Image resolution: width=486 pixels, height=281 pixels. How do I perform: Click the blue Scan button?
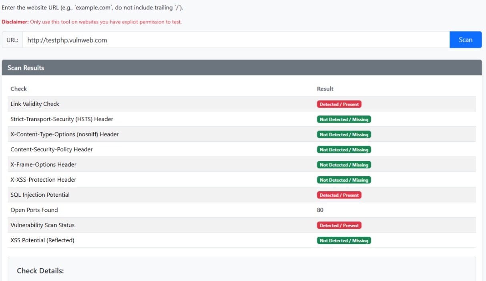tap(466, 40)
